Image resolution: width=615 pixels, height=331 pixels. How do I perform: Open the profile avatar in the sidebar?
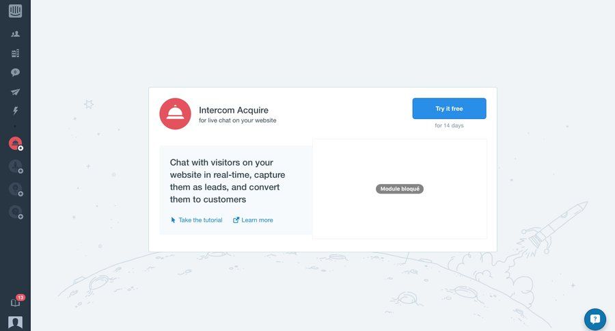(15, 322)
